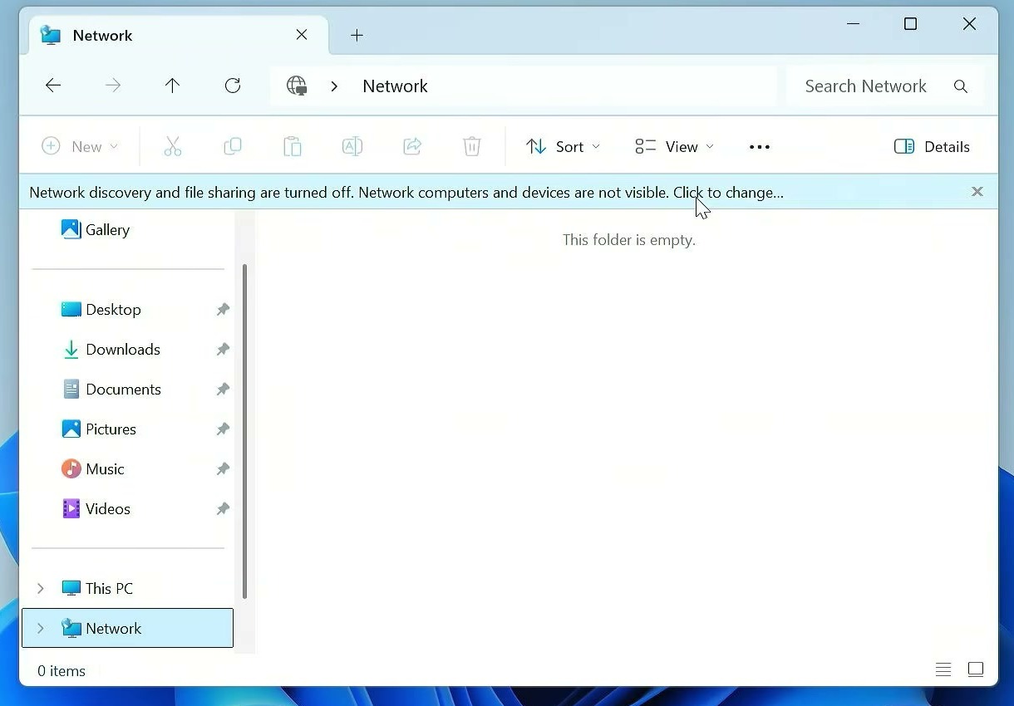Expand the address bar breadcrumb chevron
This screenshot has width=1014, height=706.
(x=334, y=86)
